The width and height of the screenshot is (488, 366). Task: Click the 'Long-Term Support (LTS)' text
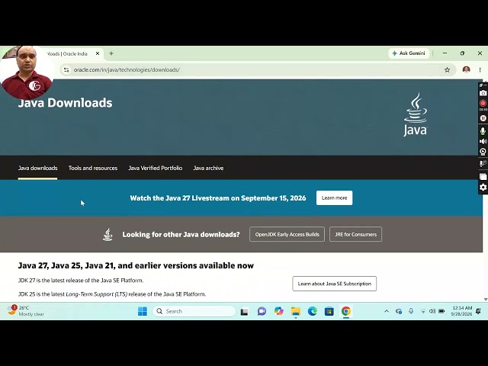(x=97, y=294)
